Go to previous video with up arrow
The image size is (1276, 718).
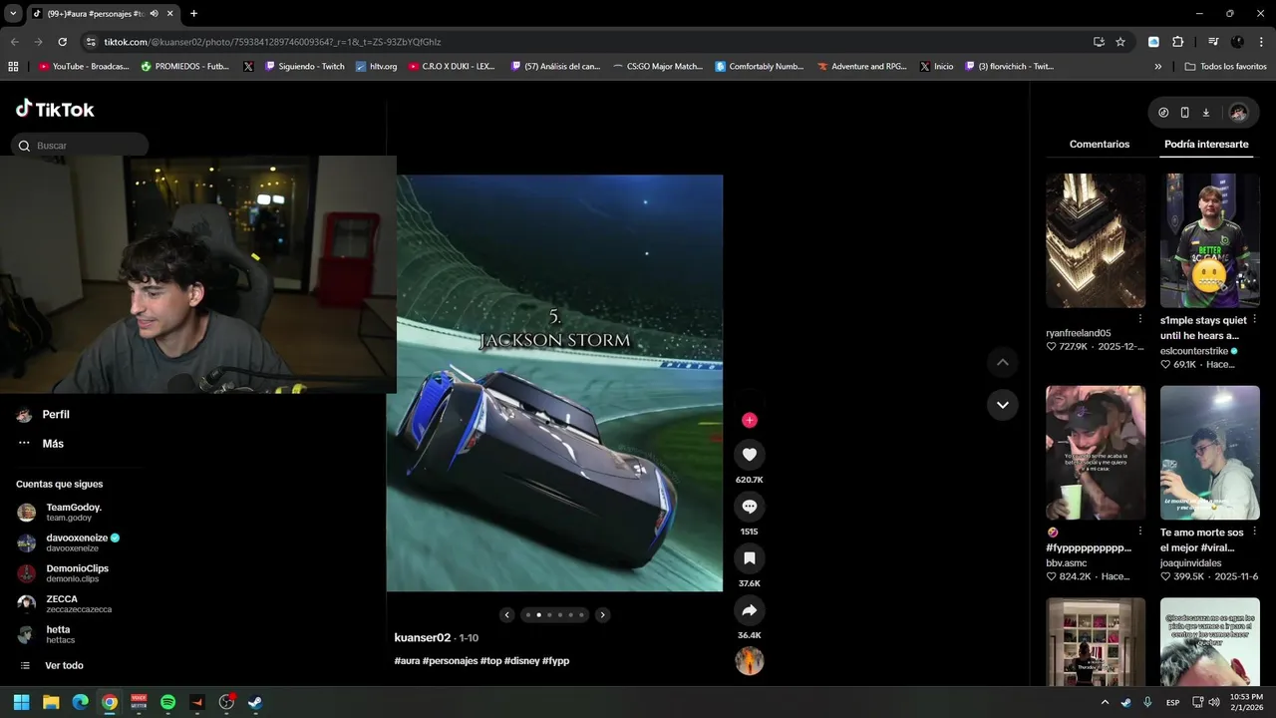1003,362
